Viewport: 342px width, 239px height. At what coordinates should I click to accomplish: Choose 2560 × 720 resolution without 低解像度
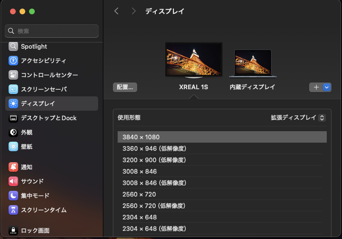coord(222,194)
